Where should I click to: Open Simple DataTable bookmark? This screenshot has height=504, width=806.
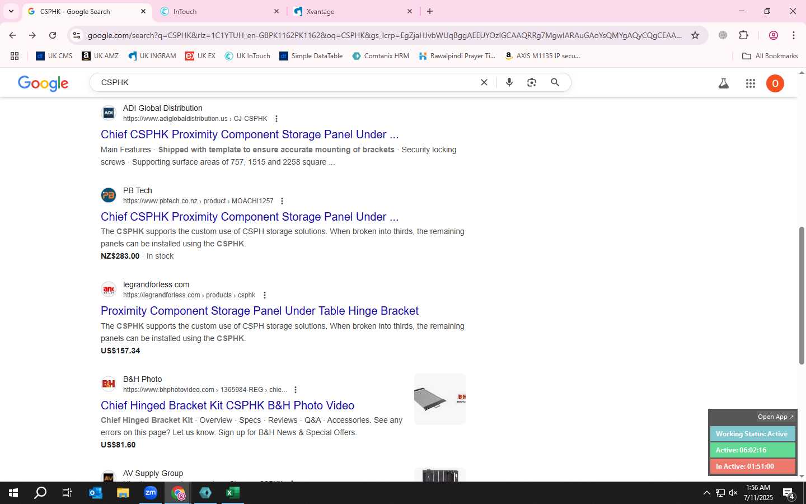[x=311, y=56]
